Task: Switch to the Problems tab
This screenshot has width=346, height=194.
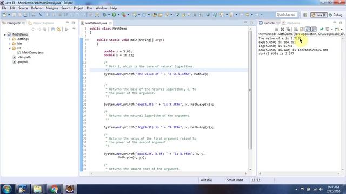Action: [291, 23]
